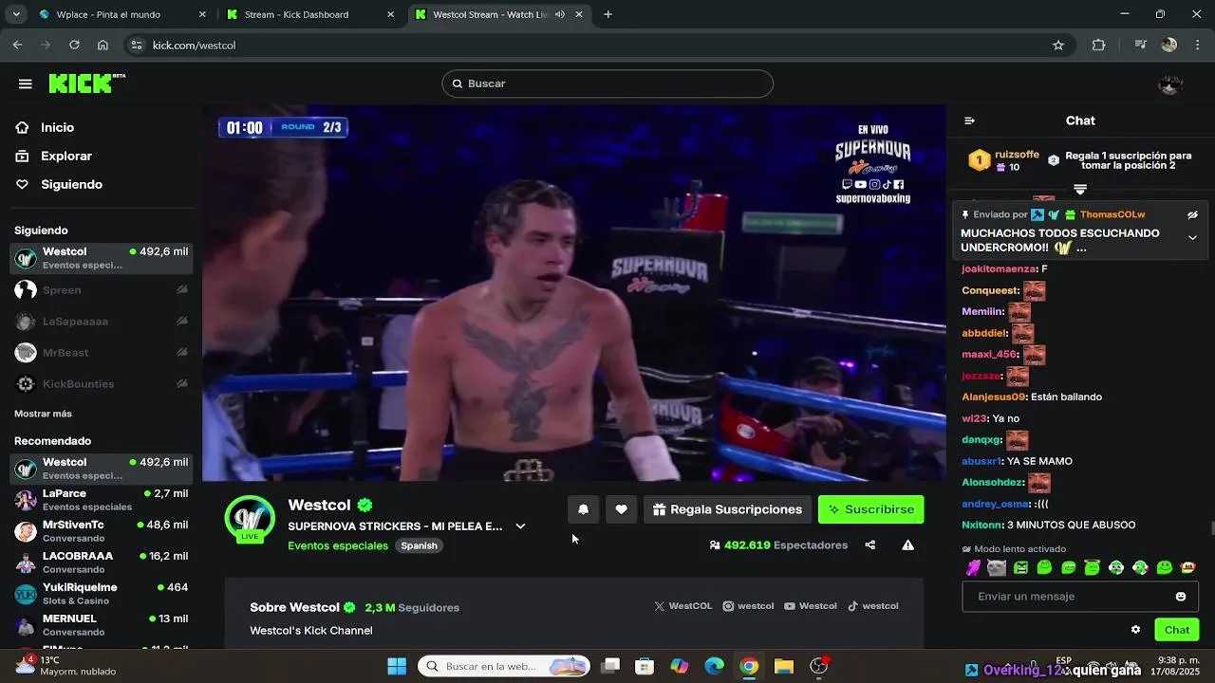This screenshot has width=1215, height=683.
Task: Open Westcol's X profile link
Action: [682, 606]
